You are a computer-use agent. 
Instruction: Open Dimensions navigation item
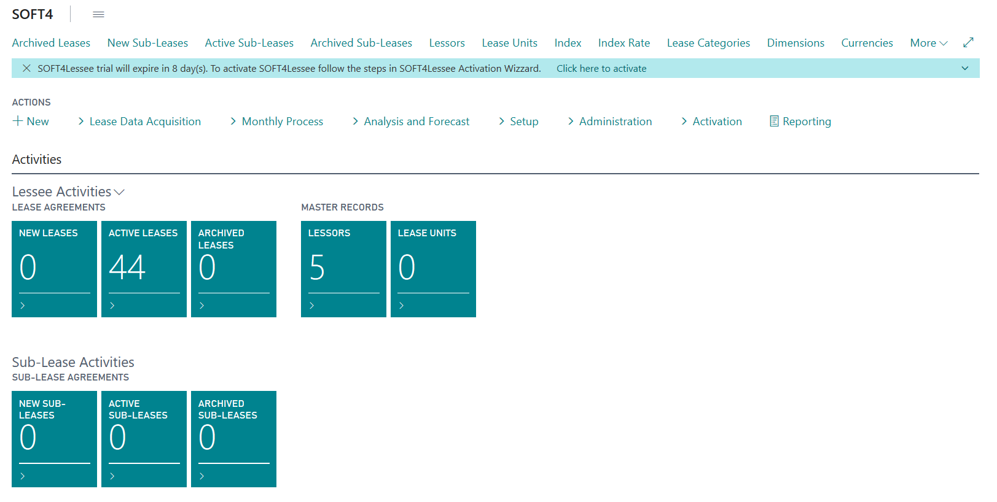pyautogui.click(x=796, y=43)
